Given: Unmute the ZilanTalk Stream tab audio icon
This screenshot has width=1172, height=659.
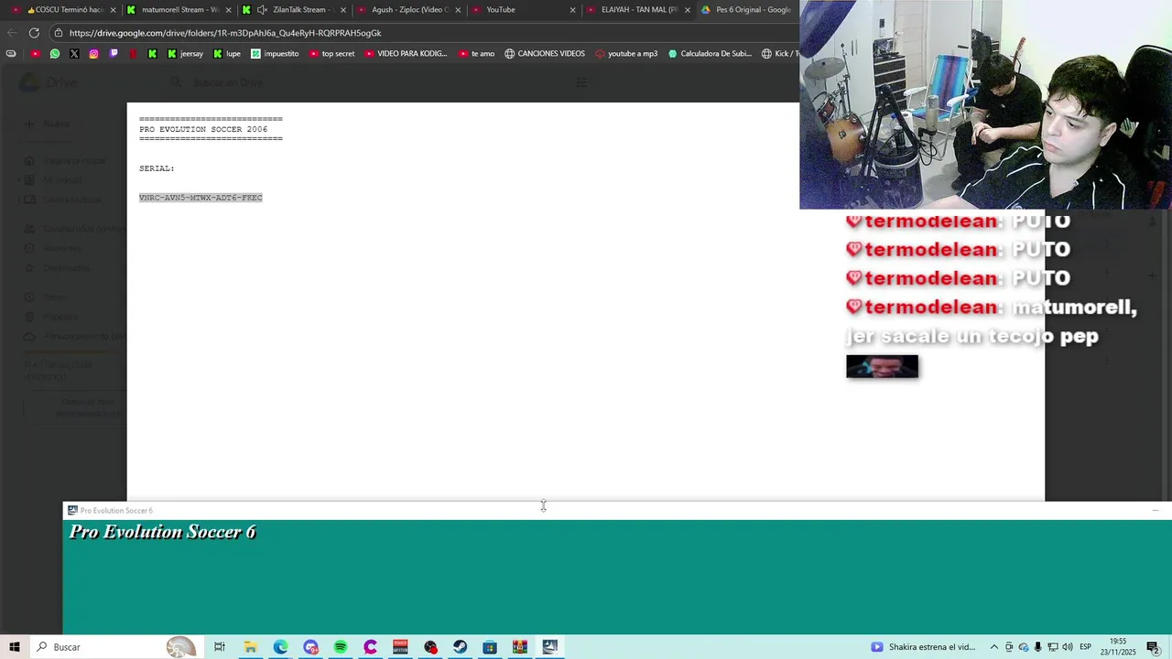Looking at the screenshot, I should click(263, 10).
